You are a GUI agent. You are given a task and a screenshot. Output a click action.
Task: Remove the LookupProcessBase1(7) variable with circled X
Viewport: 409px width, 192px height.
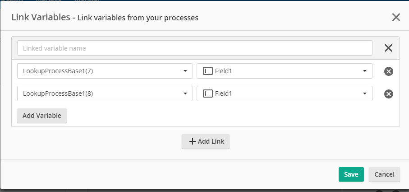[x=389, y=71]
